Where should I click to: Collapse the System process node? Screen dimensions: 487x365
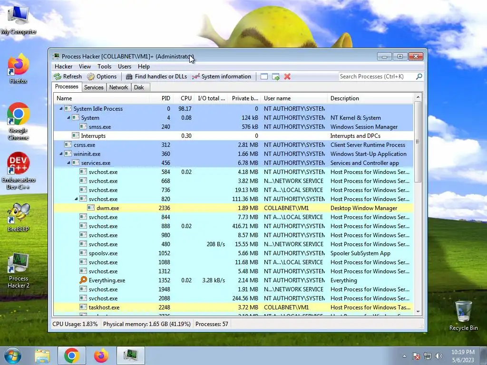[68, 118]
